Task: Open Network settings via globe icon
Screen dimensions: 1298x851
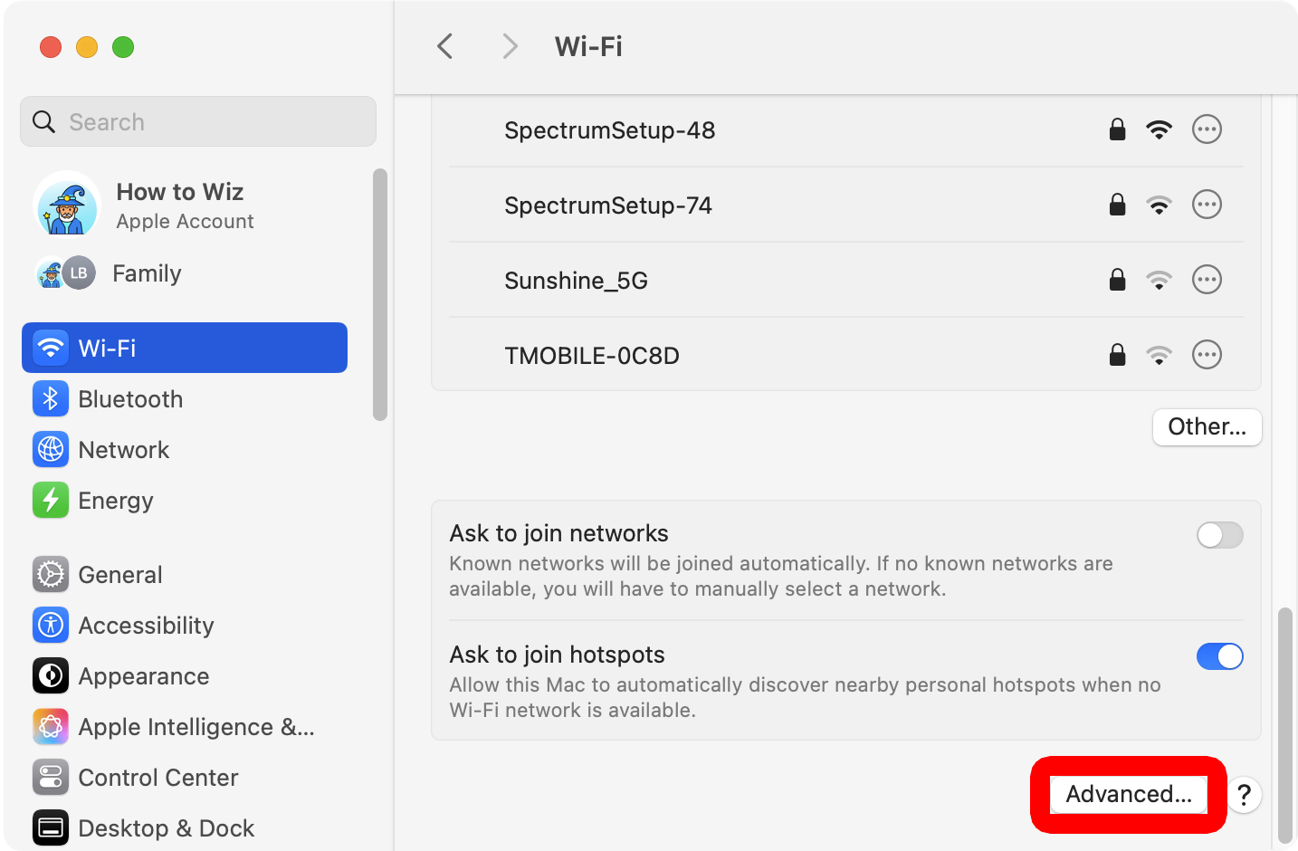Action: pos(51,450)
